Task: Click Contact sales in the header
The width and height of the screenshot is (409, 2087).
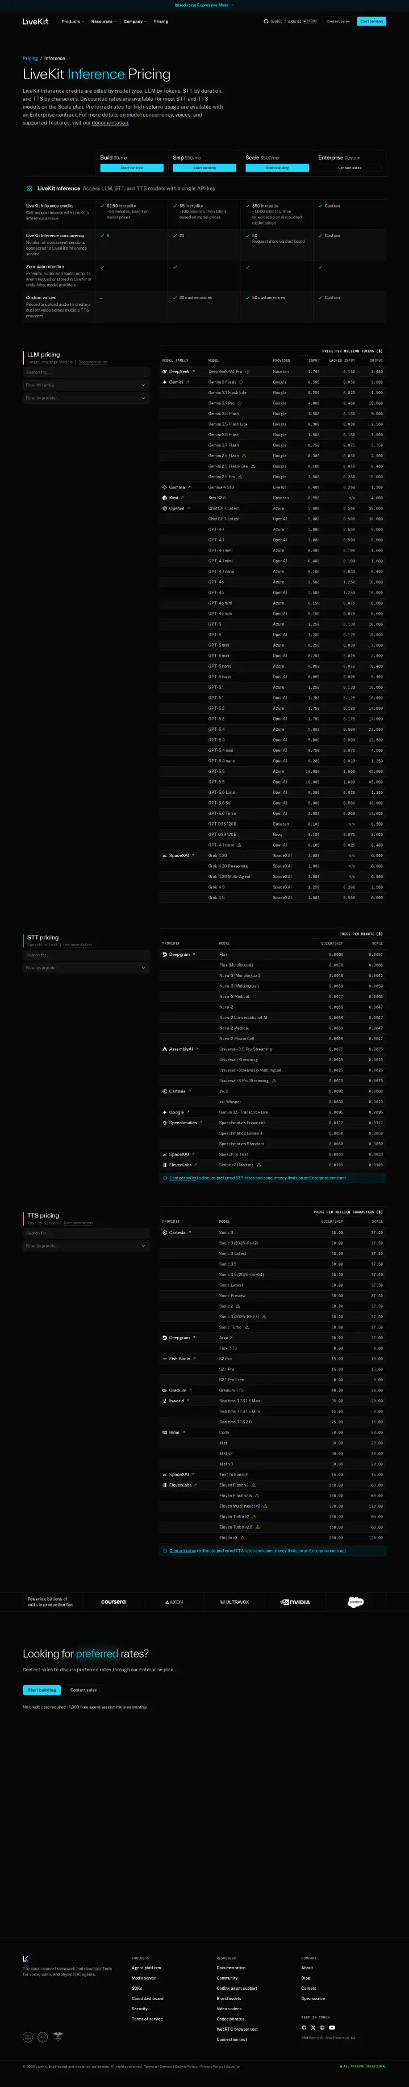Action: 338,22
